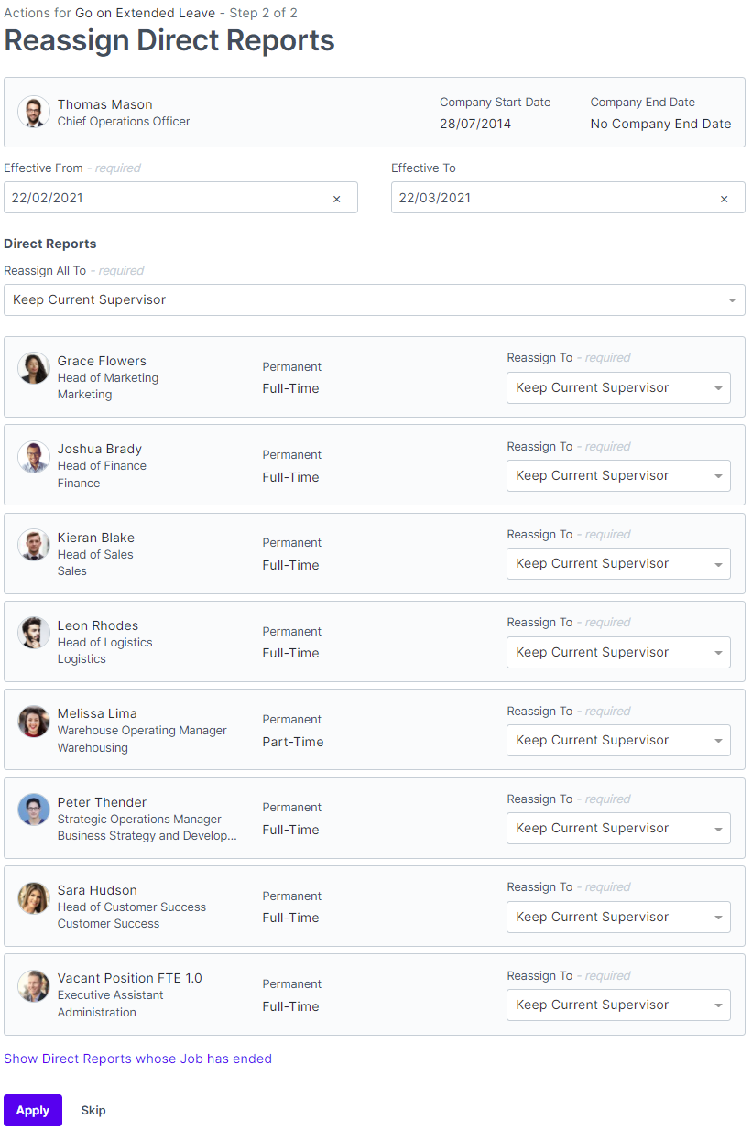The image size is (752, 1130).
Task: Open the Reassign To dropdown for Melissa Lima
Action: (618, 740)
